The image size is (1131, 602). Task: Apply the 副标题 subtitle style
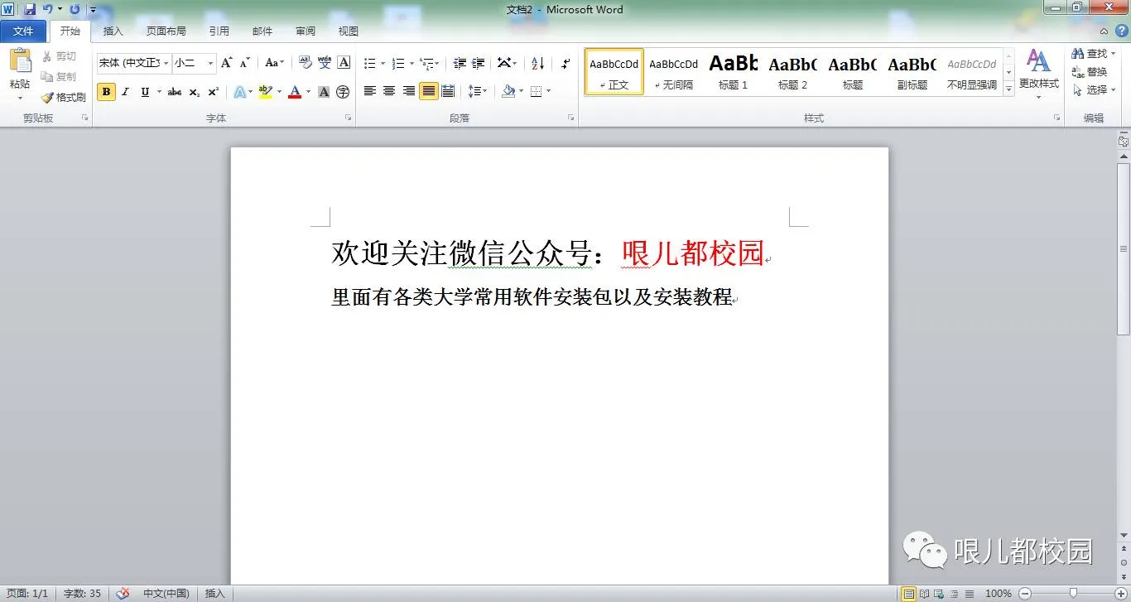tap(912, 71)
